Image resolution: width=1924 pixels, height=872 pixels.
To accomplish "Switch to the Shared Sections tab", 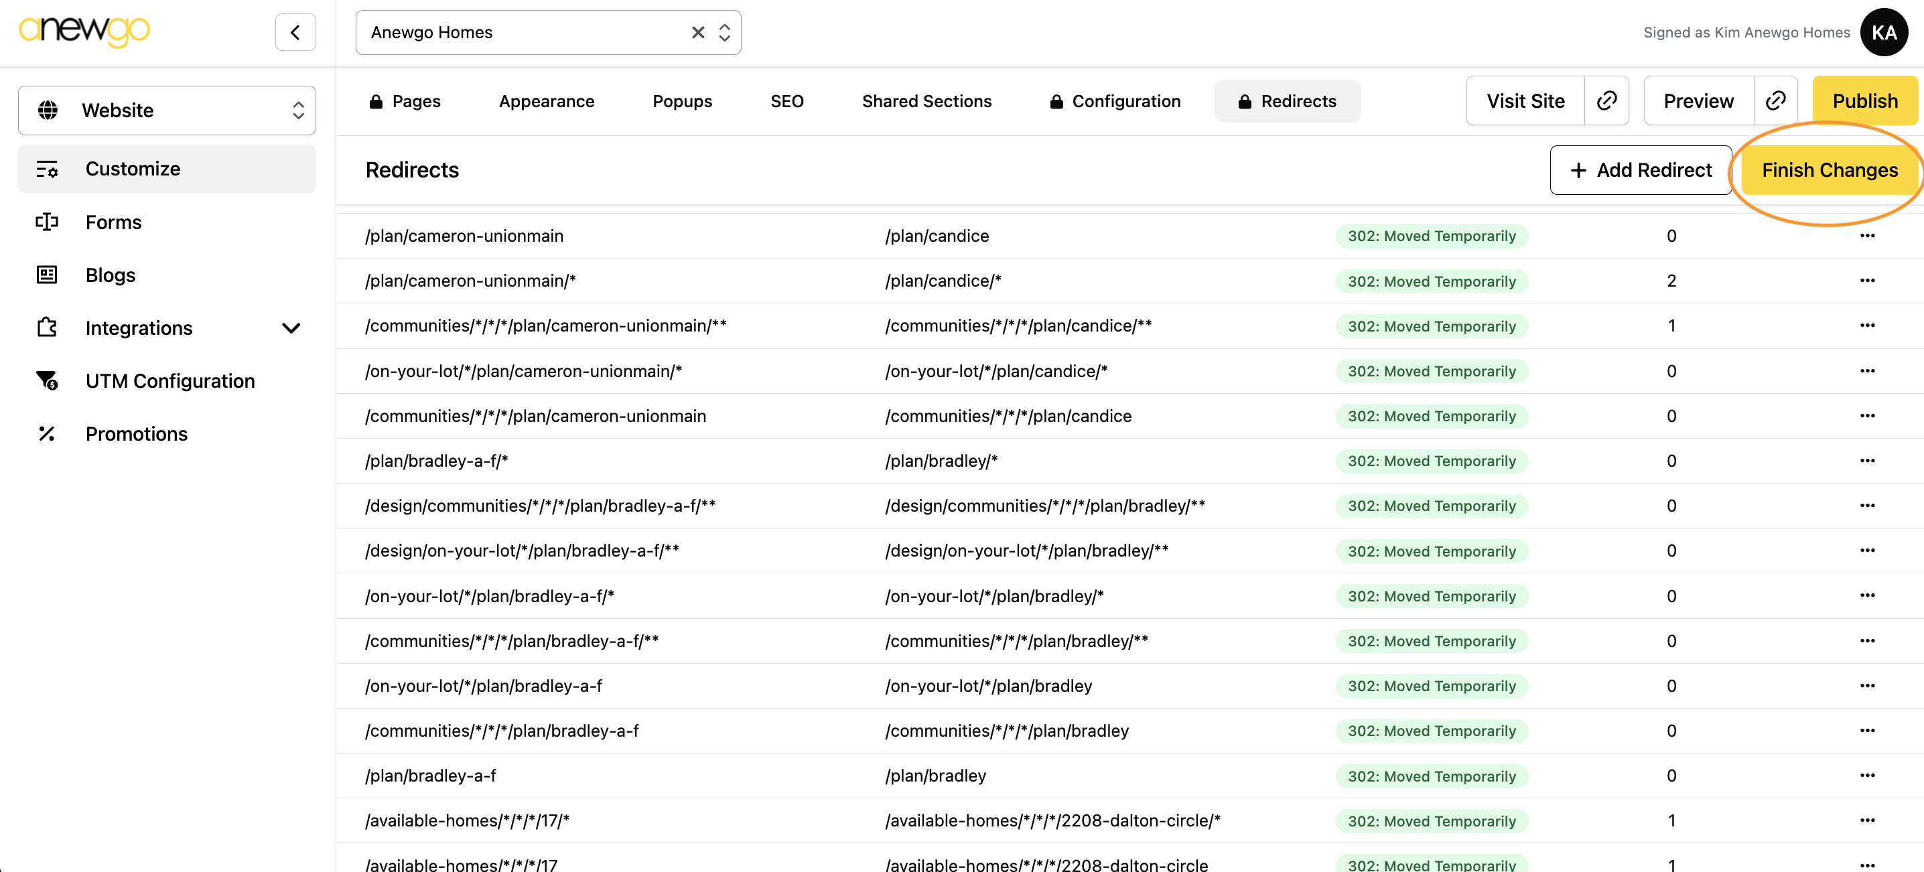I will 926,100.
